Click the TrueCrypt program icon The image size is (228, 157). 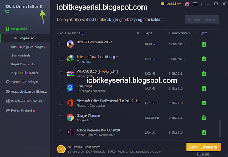(70, 88)
